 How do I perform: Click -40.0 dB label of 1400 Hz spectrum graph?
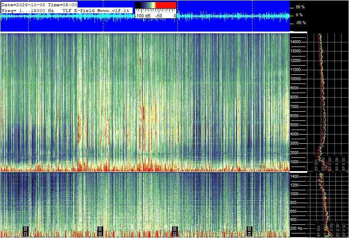[x=337, y=230]
